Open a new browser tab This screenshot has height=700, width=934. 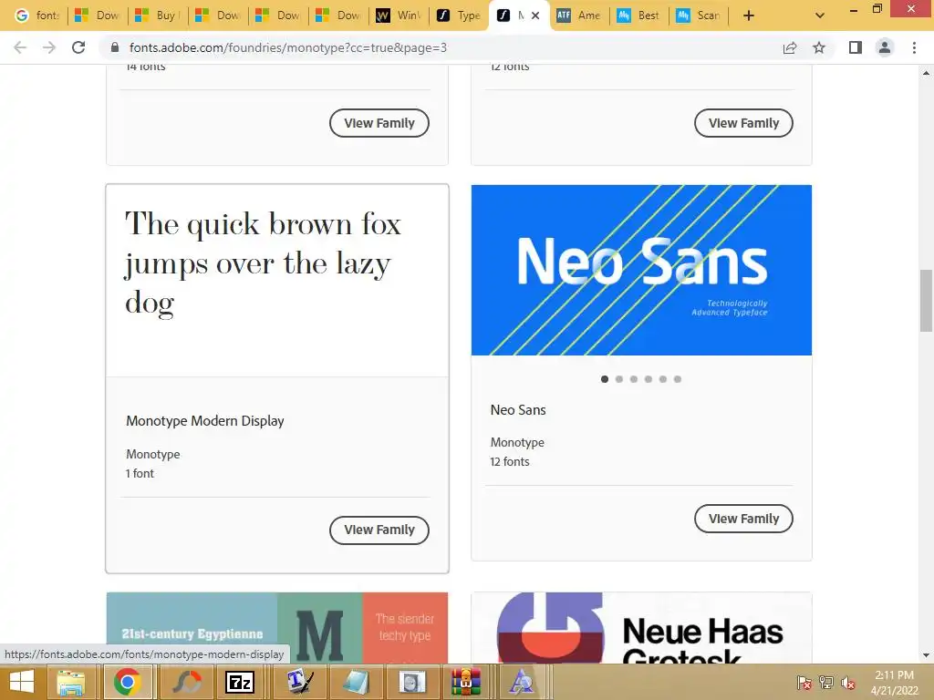click(749, 15)
